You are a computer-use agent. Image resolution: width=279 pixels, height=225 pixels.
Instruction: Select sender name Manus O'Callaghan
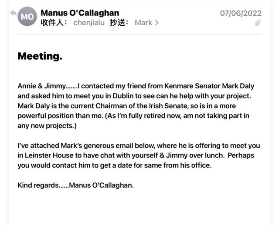coord(80,13)
